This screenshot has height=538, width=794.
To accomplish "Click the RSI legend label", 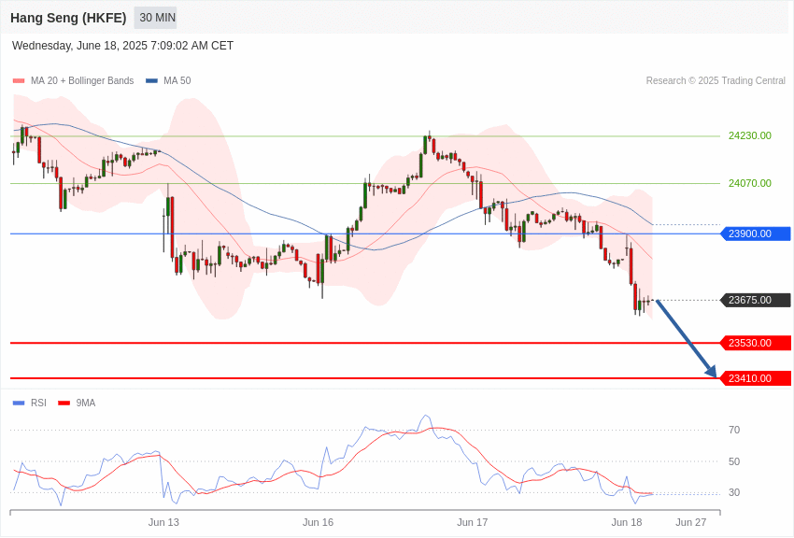I will [x=38, y=403].
